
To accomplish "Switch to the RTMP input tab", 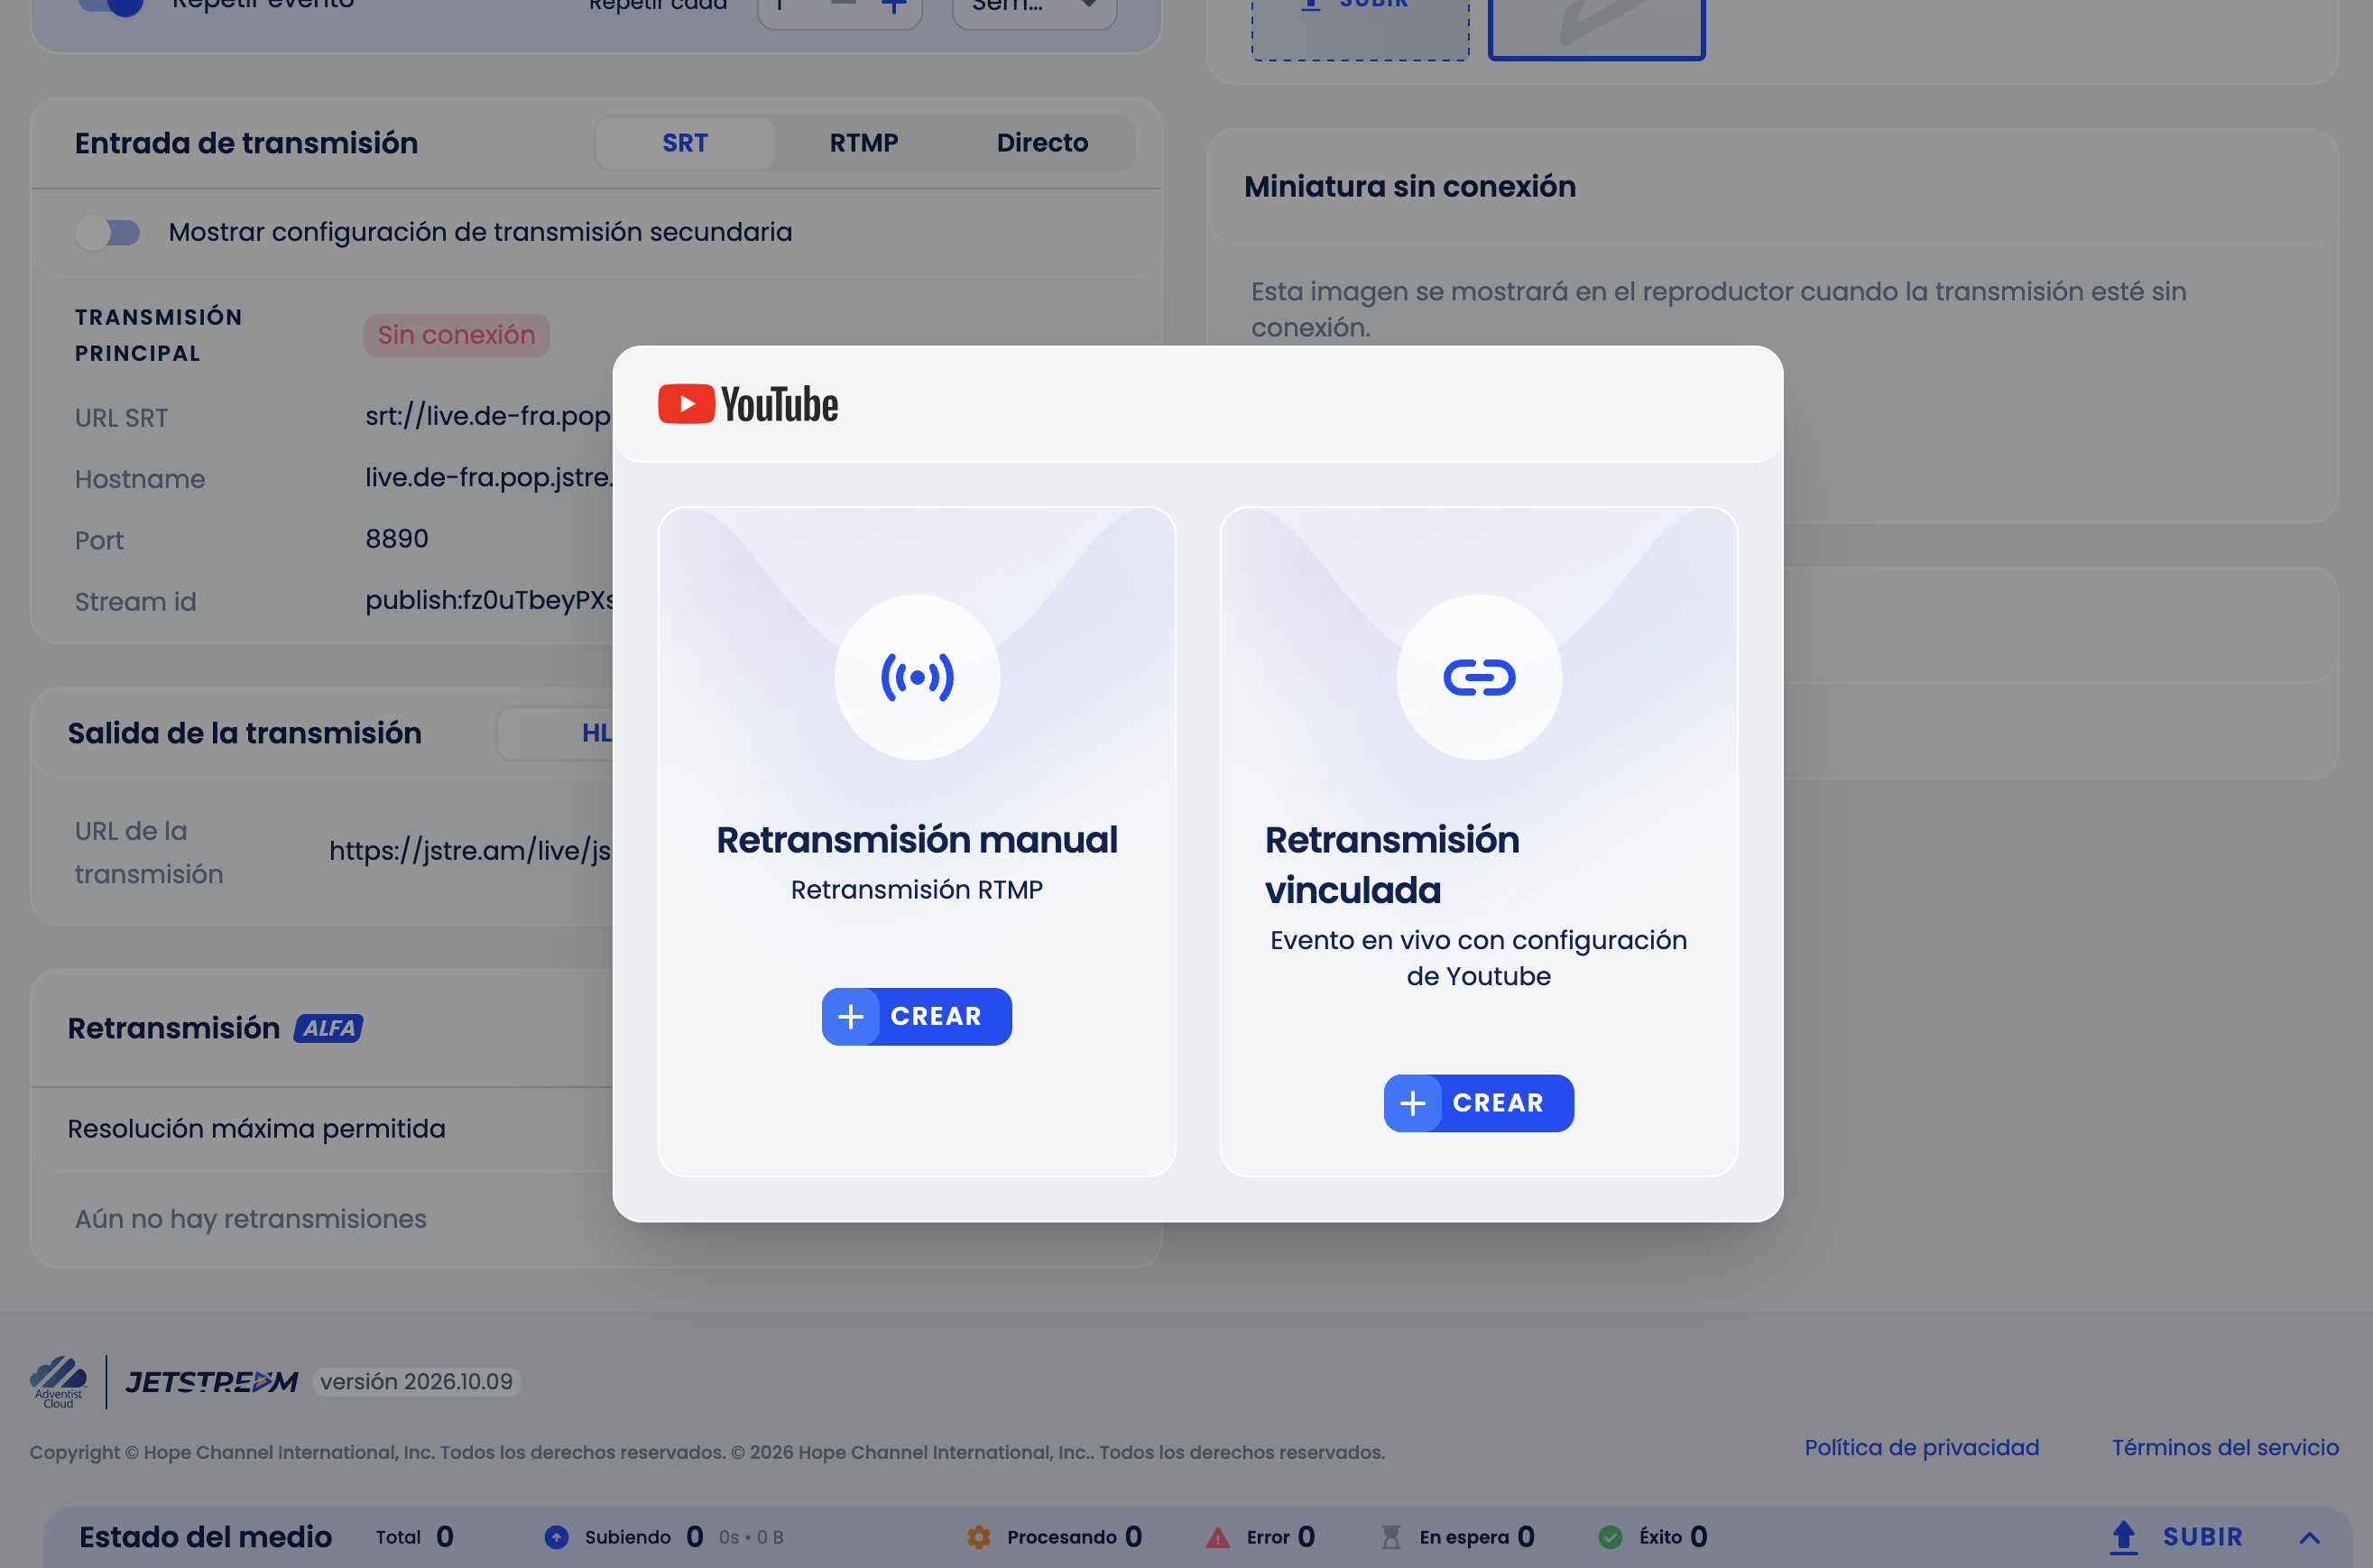I will pyautogui.click(x=864, y=143).
